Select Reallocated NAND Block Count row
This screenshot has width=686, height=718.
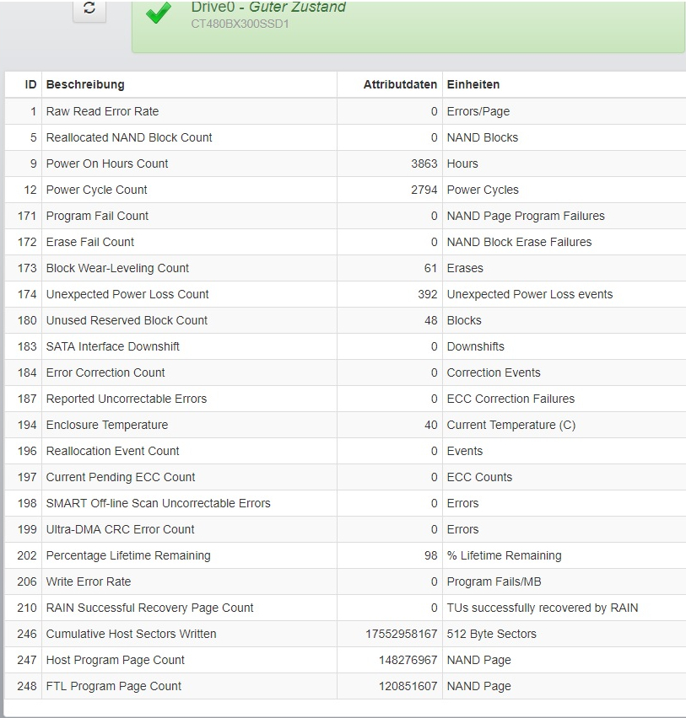(345, 137)
